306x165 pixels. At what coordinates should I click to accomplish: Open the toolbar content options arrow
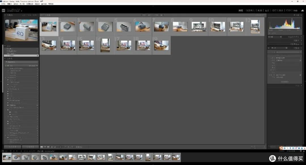(264, 147)
